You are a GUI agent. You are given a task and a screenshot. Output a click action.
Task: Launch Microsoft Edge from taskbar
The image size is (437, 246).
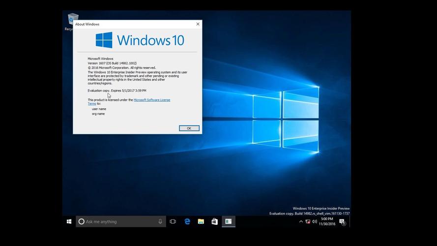(x=187, y=221)
